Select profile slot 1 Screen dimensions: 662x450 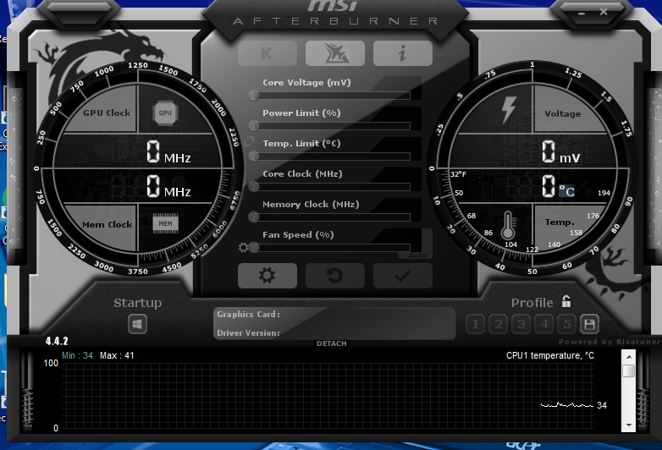(x=475, y=324)
